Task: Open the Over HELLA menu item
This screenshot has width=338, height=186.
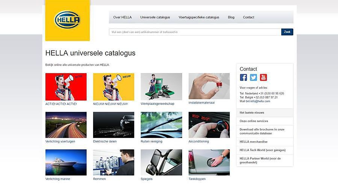Action: (x=122, y=17)
